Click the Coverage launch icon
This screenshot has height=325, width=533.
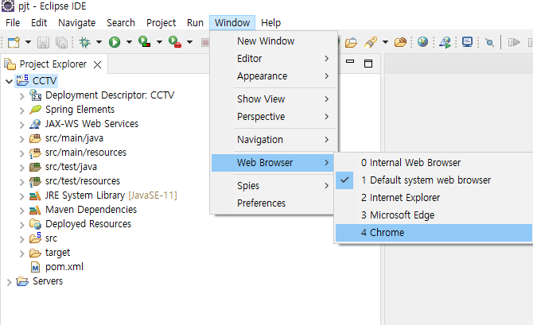[145, 42]
